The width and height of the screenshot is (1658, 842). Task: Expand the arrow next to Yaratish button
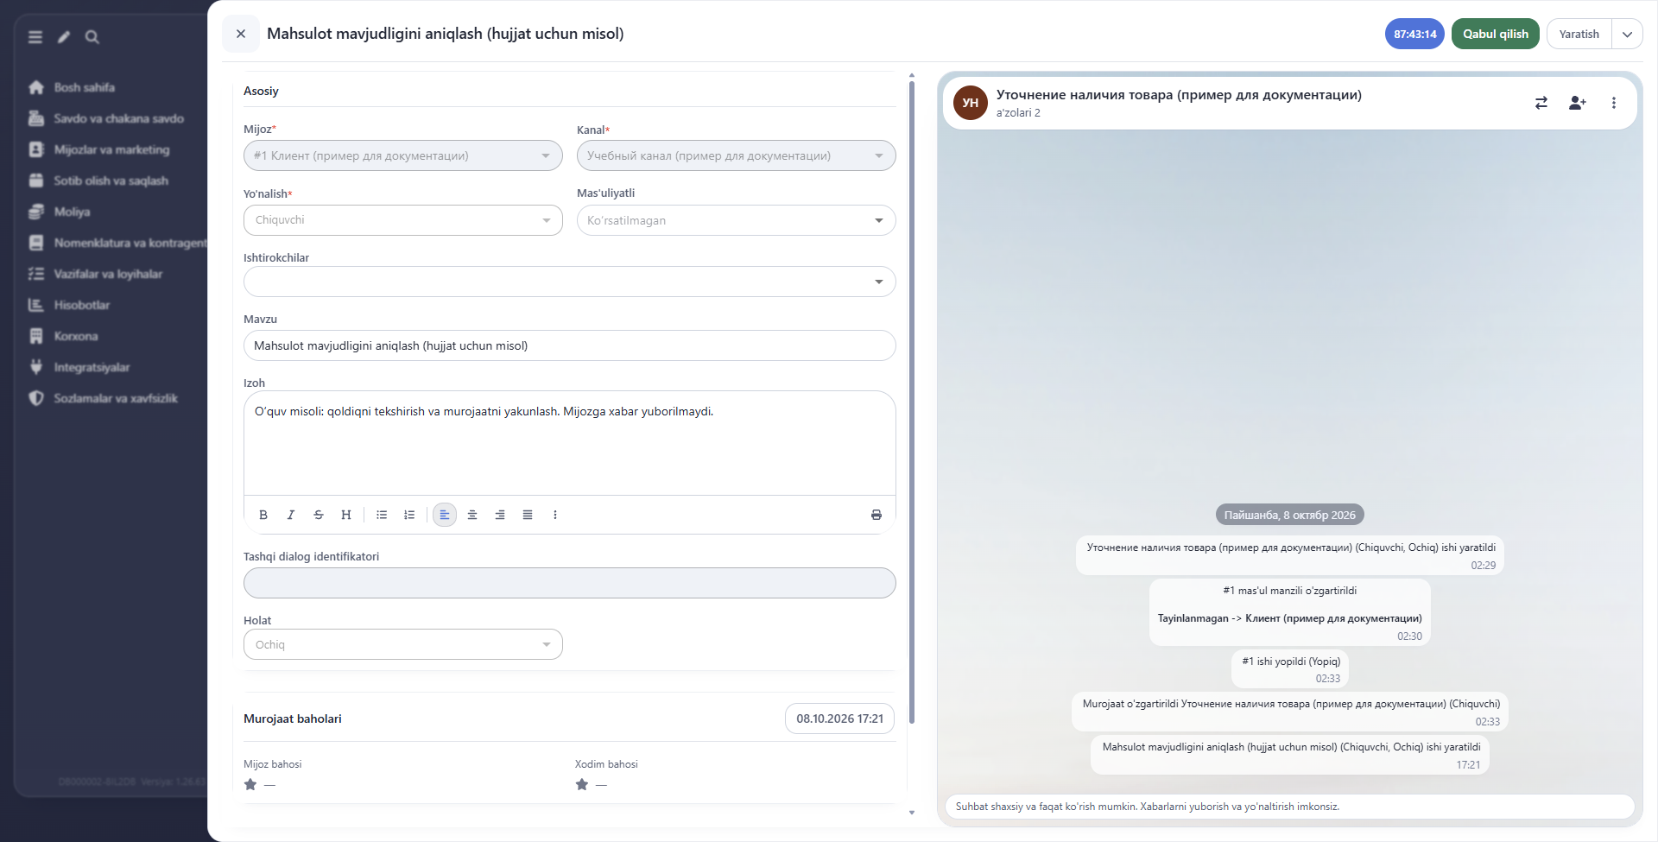[x=1627, y=35]
